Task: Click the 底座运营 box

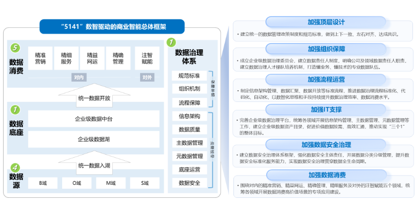Action: pos(190,169)
